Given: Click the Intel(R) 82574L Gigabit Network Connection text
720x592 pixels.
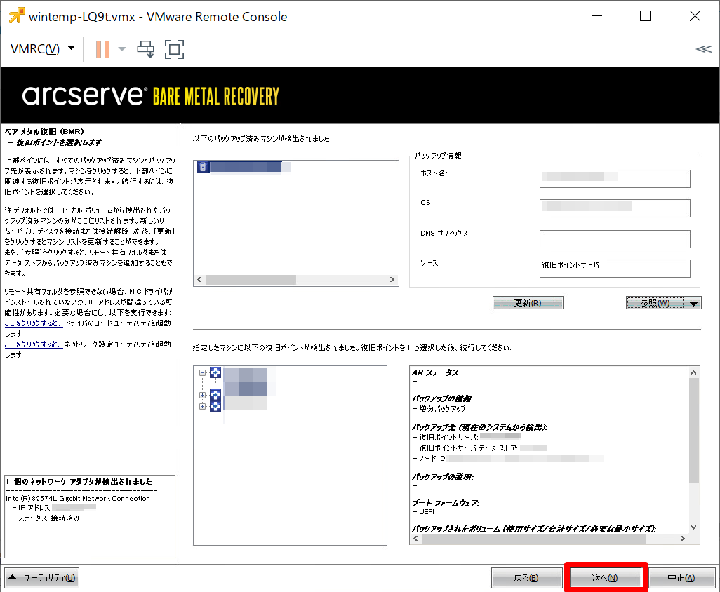Looking at the screenshot, I should 78,499.
